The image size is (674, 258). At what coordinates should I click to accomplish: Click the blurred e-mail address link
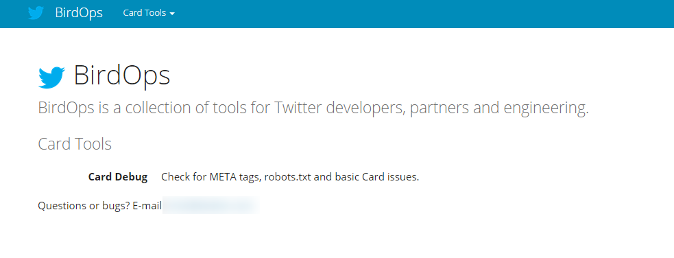pos(210,206)
